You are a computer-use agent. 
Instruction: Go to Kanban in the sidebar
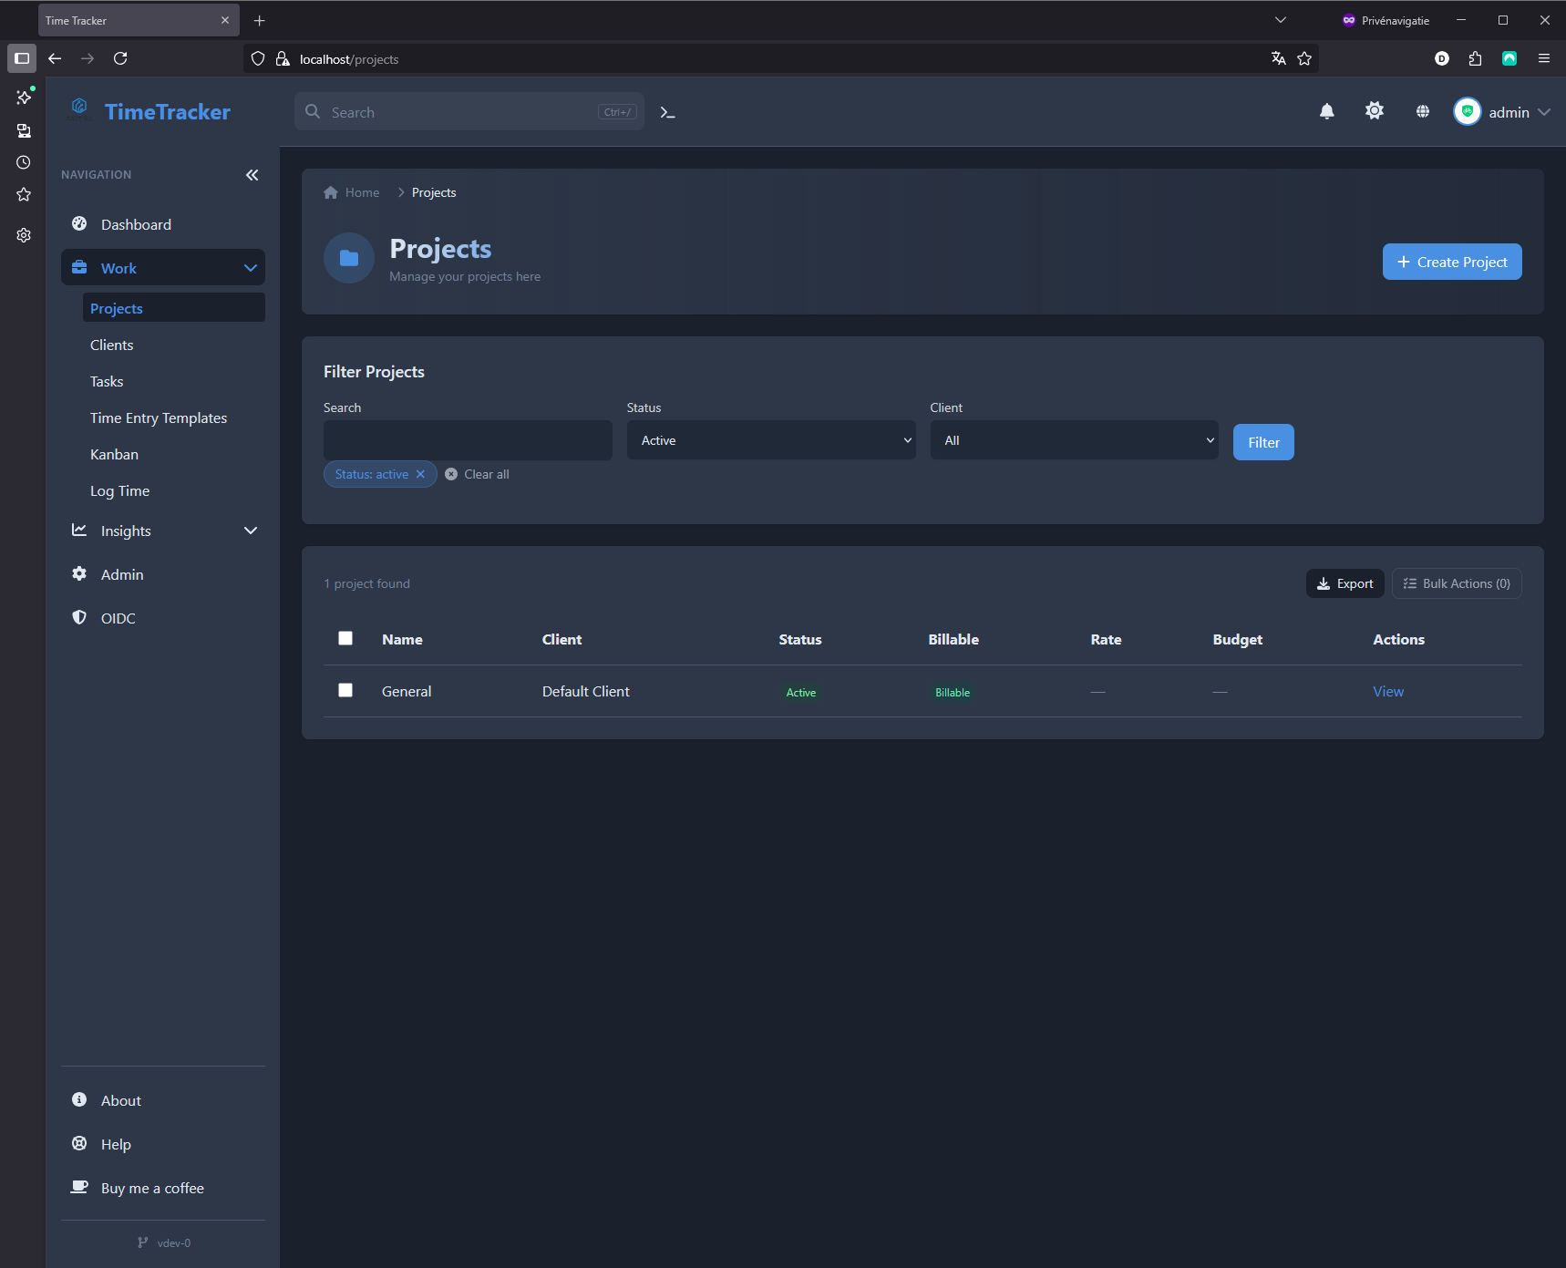coord(114,454)
